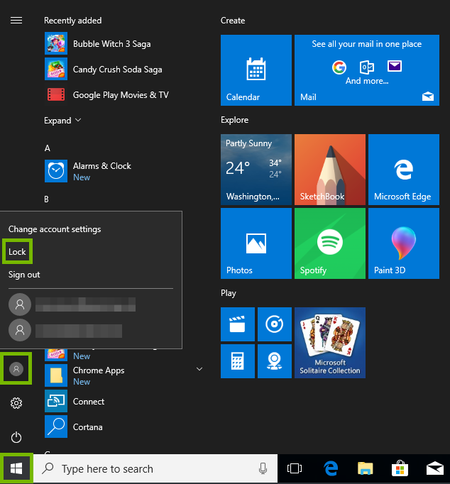Click the Explore group heading

pyautogui.click(x=234, y=120)
